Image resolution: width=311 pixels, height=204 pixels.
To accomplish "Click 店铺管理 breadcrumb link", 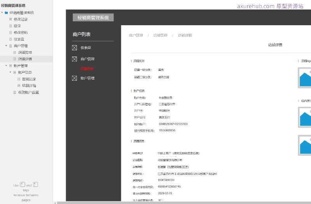I will (160, 35).
